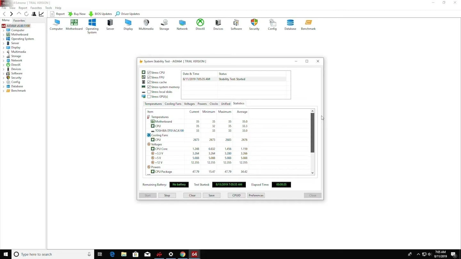The width and height of the screenshot is (461, 259).
Task: Switch to the Temperatures tab
Action: (153, 104)
